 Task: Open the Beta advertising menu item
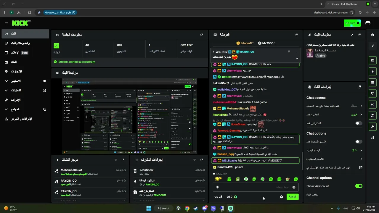pos(25,53)
